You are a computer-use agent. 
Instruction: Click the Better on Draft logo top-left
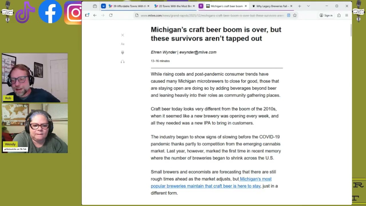(7, 11)
